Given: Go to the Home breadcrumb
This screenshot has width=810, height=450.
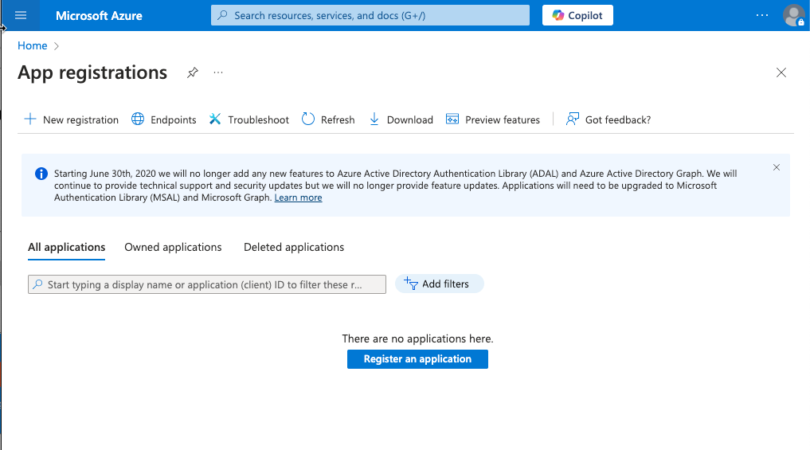Looking at the screenshot, I should coord(32,45).
